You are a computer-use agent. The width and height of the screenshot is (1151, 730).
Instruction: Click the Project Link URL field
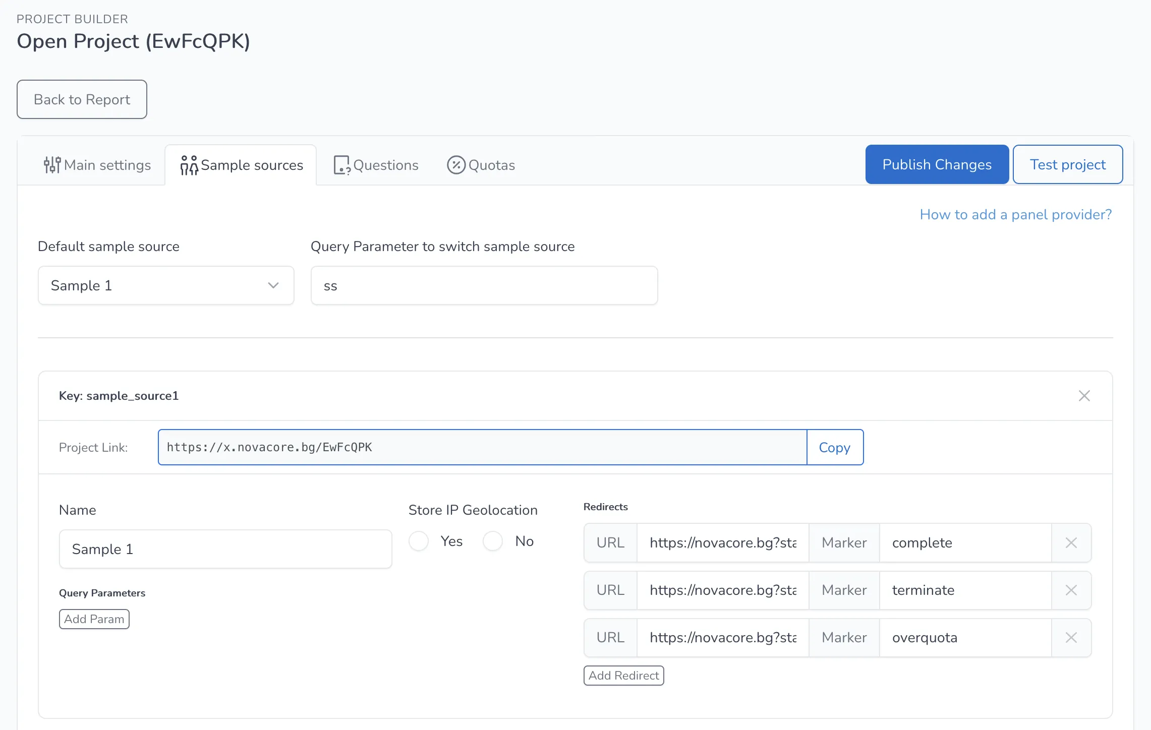click(482, 447)
